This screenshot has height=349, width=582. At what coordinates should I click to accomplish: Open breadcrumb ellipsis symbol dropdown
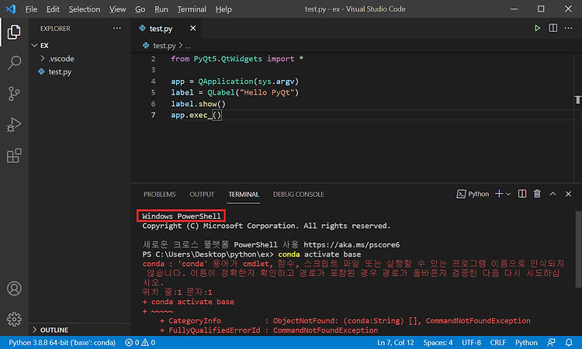(x=189, y=46)
